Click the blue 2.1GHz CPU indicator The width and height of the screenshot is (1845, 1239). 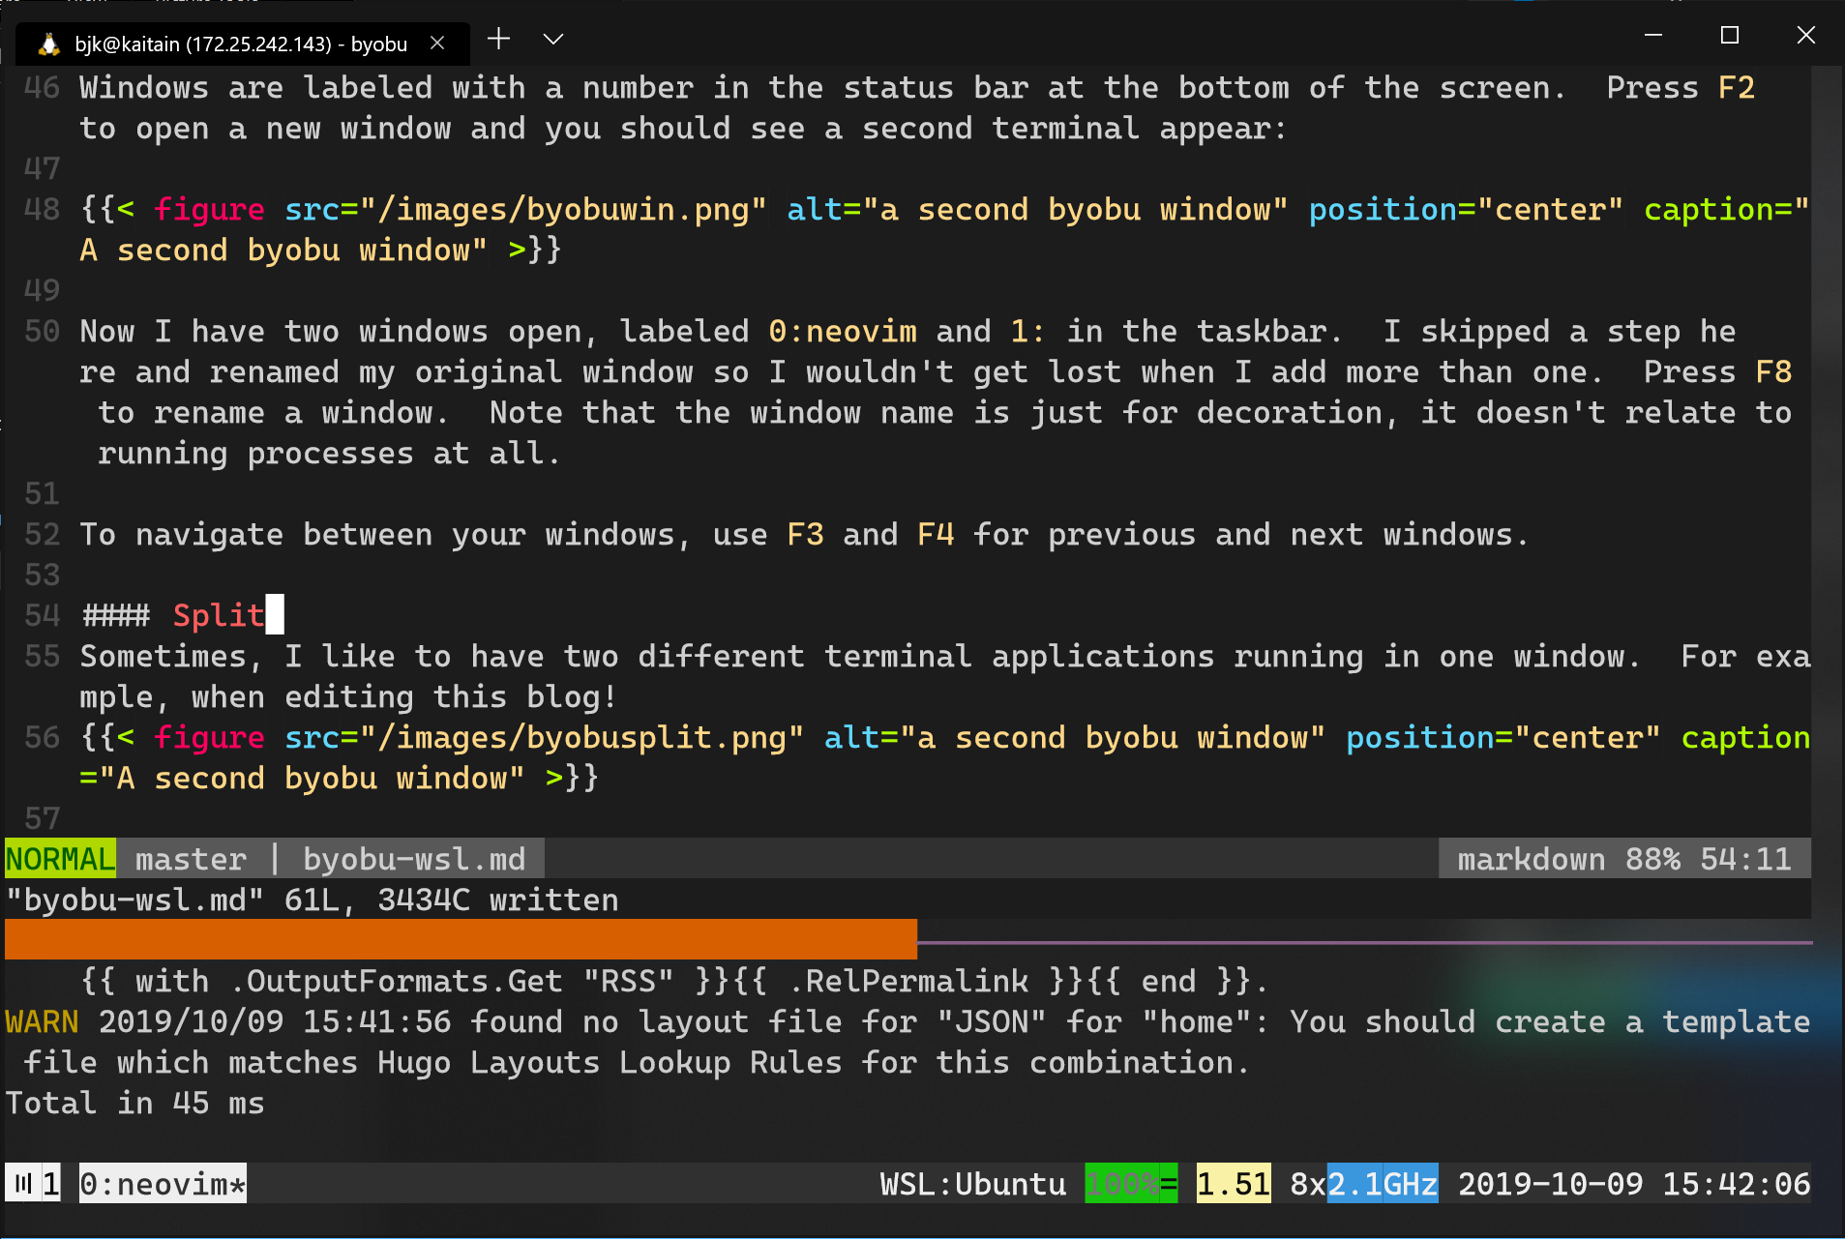click(1382, 1184)
